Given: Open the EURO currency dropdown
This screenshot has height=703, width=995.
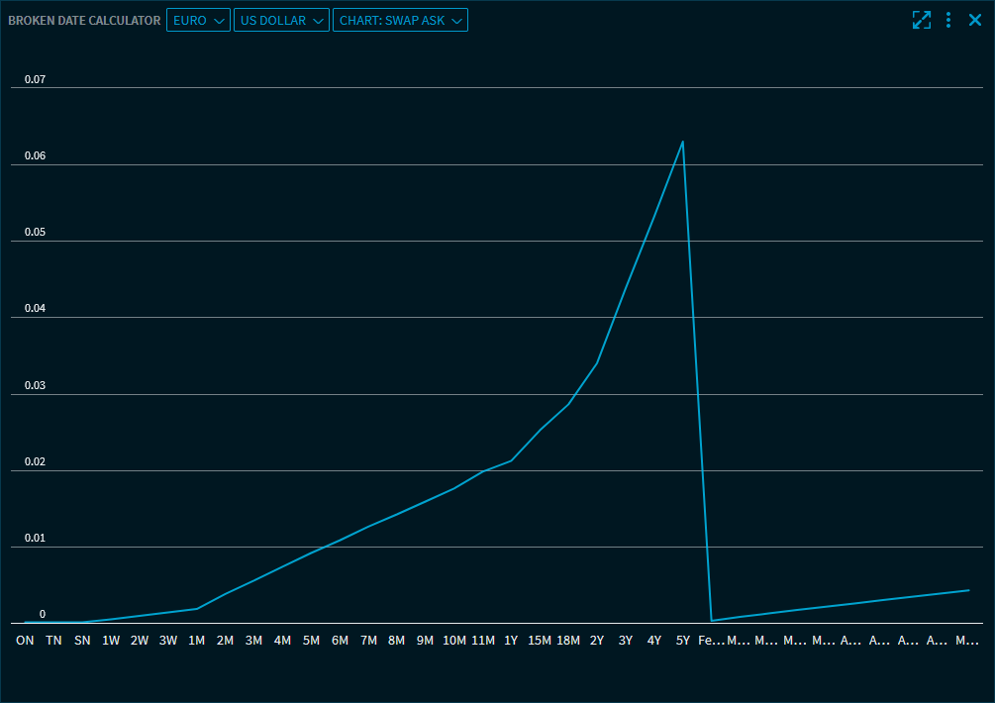Looking at the screenshot, I should (198, 21).
